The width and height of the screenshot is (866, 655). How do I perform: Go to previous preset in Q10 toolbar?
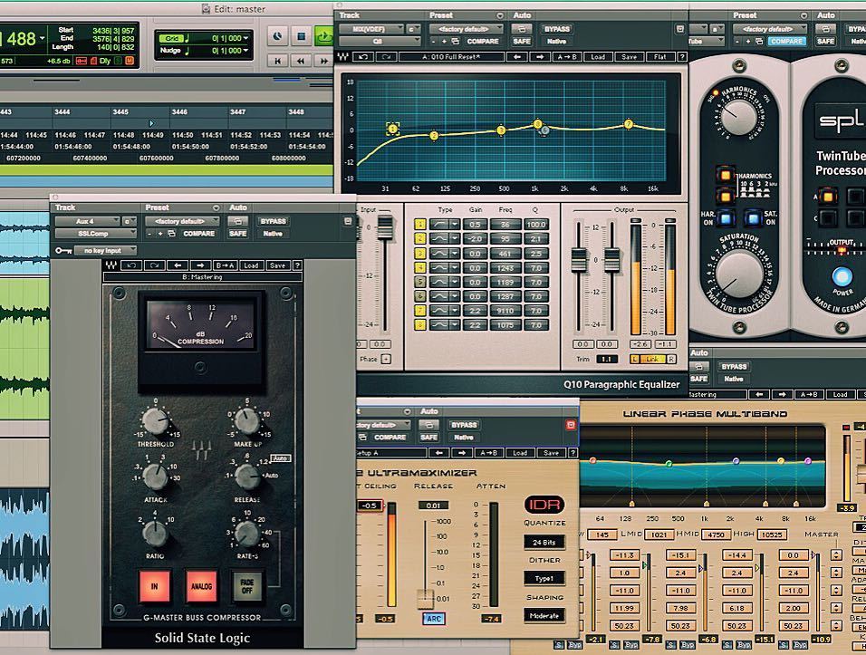coord(517,57)
